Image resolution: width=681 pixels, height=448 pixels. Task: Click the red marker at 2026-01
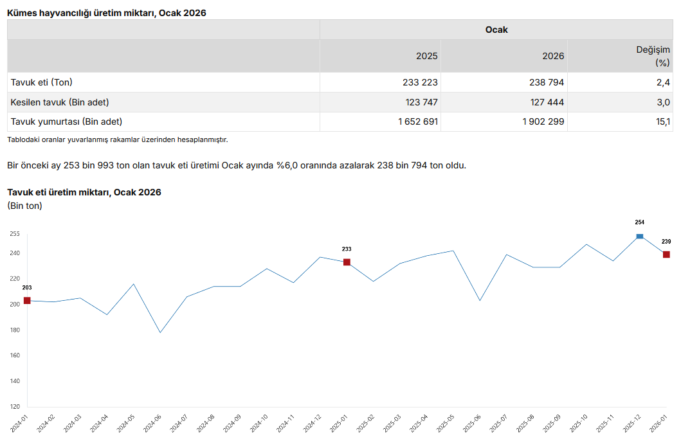(666, 255)
